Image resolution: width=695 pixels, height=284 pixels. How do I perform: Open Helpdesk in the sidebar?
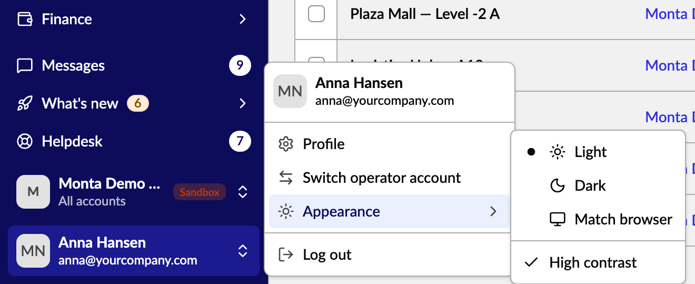pyautogui.click(x=134, y=141)
